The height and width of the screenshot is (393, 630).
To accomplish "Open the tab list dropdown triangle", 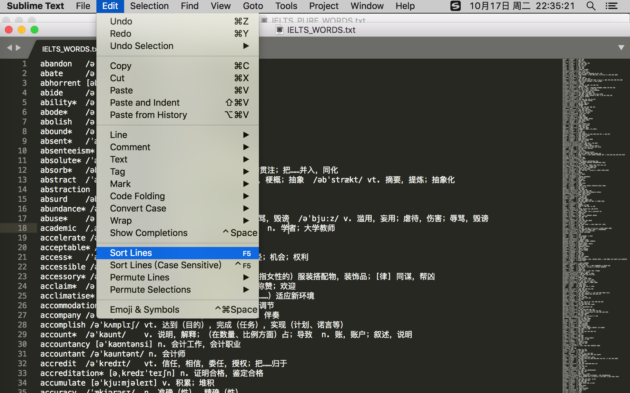I will pos(621,48).
